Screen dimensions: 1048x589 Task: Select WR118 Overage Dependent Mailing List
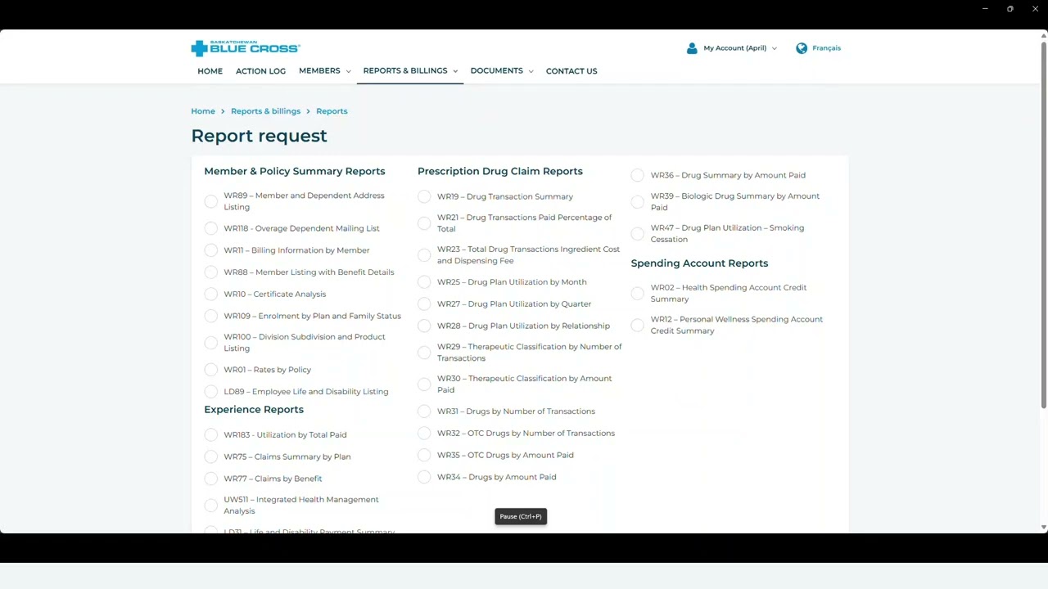coord(211,228)
